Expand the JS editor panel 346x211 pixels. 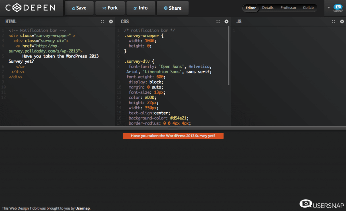pyautogui.click(x=333, y=22)
